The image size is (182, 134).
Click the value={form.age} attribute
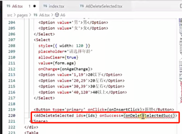pos(57,63)
